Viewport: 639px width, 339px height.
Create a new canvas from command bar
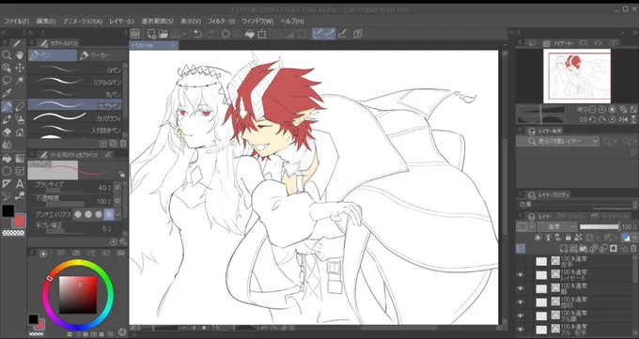(x=151, y=34)
